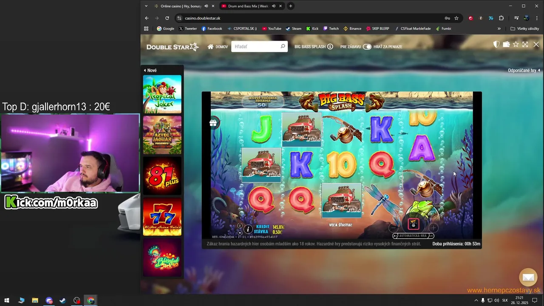Image resolution: width=544 pixels, height=306 pixels.
Task: Open the Google bookmark
Action: 165,28
